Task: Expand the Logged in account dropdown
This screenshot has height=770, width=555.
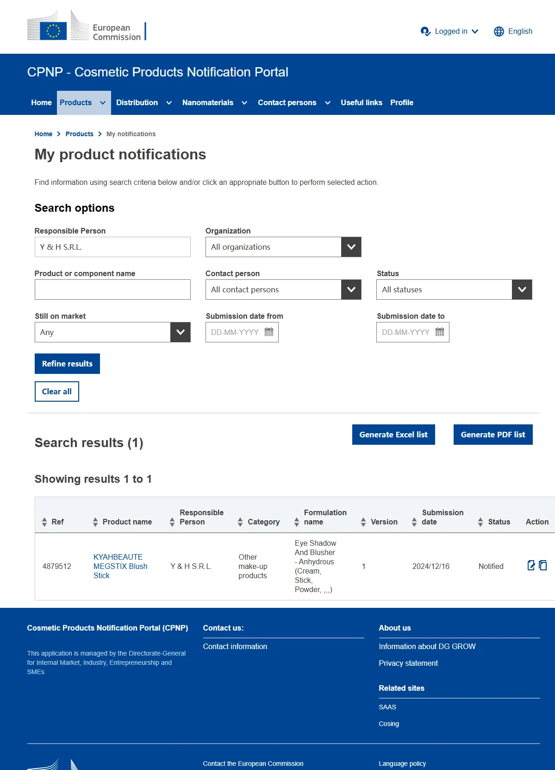Action: point(475,32)
